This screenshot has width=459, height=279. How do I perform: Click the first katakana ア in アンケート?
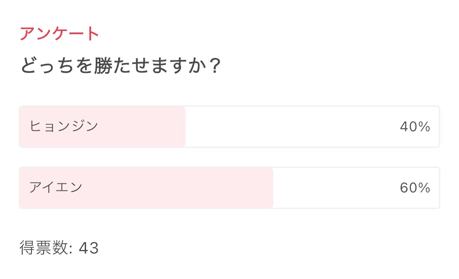pyautogui.click(x=27, y=34)
